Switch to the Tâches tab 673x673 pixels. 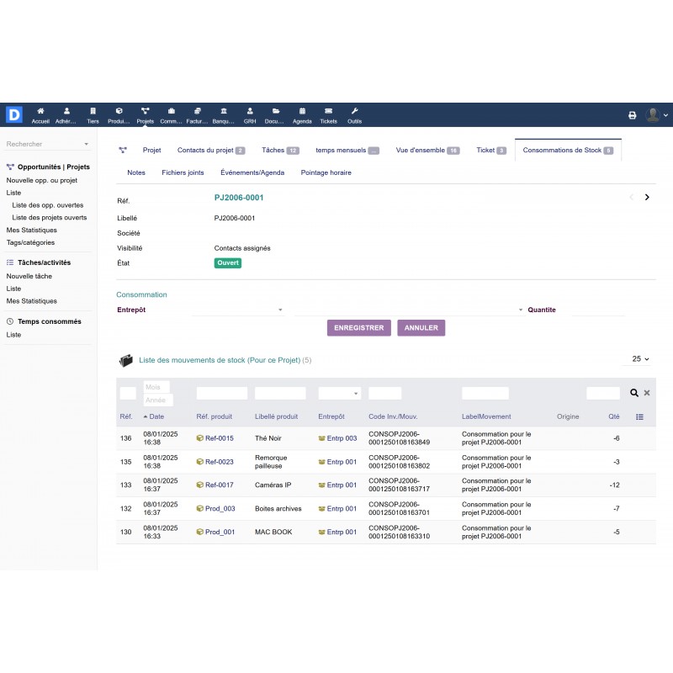point(273,150)
